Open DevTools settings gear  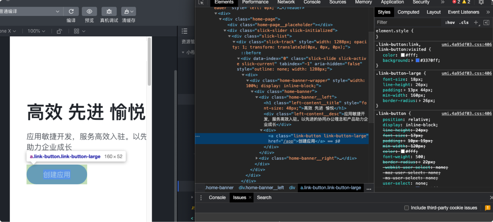(481, 2)
